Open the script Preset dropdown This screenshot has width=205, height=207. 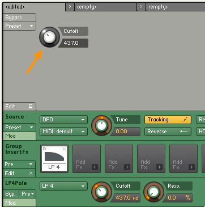click(19, 26)
